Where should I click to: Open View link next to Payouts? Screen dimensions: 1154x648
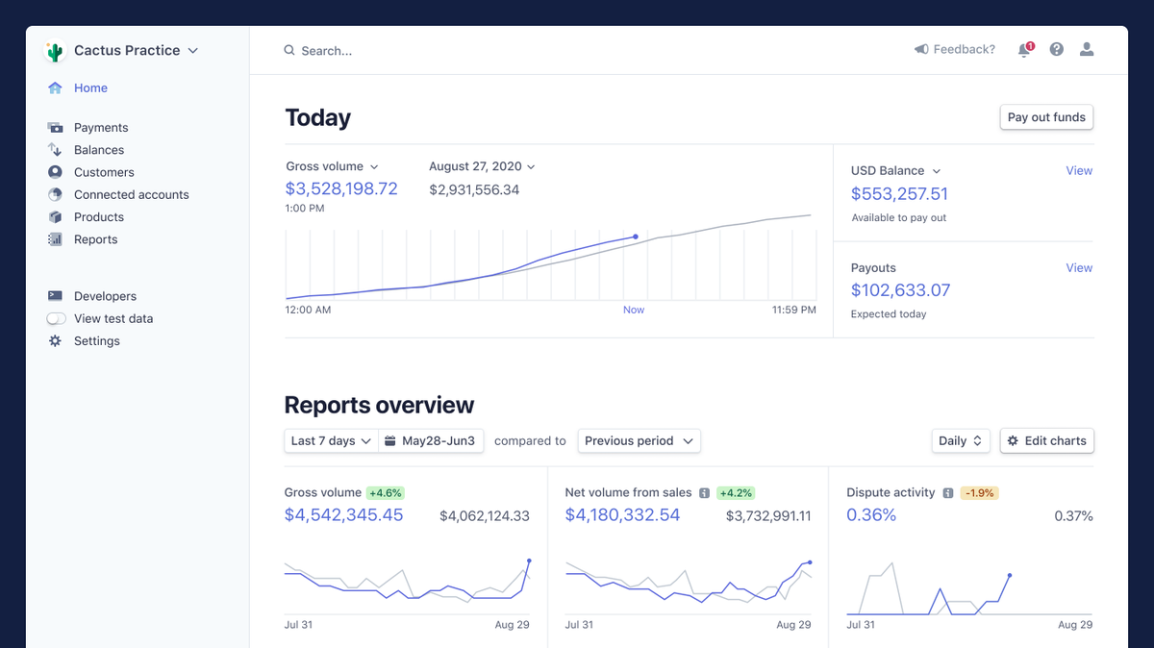coord(1078,267)
